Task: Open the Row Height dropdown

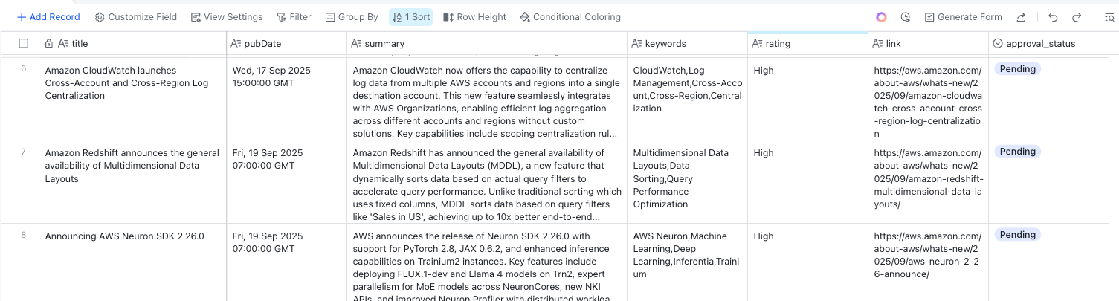Action: click(x=474, y=17)
